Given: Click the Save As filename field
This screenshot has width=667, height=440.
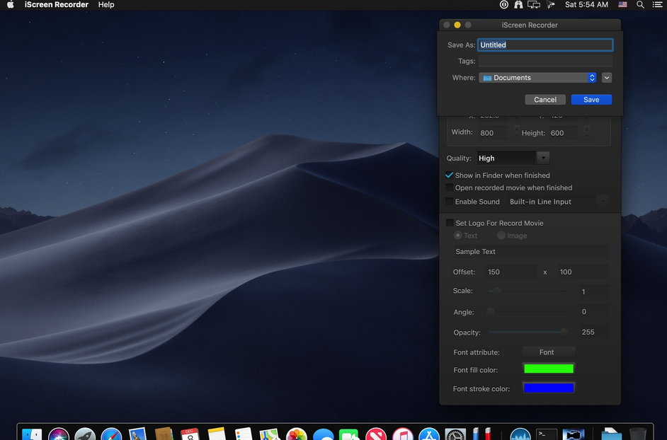Looking at the screenshot, I should (x=545, y=45).
